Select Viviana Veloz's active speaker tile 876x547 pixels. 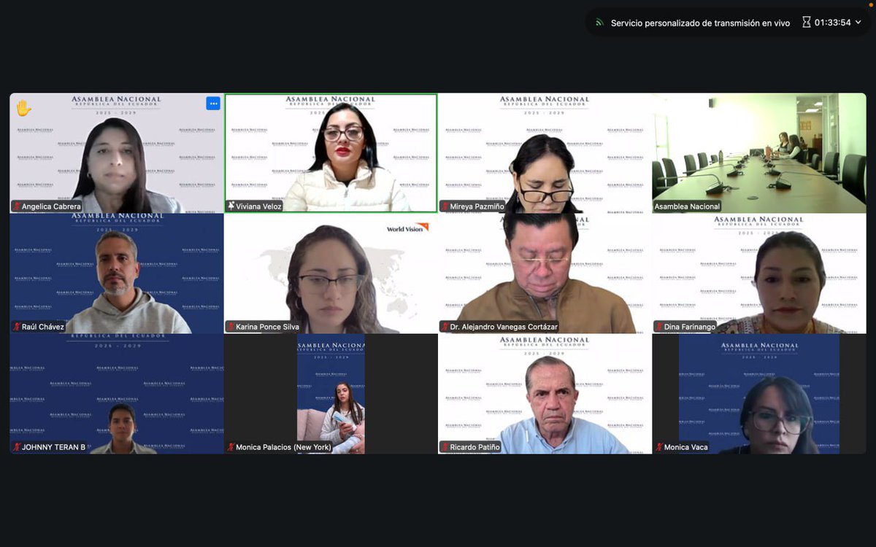pyautogui.click(x=331, y=153)
